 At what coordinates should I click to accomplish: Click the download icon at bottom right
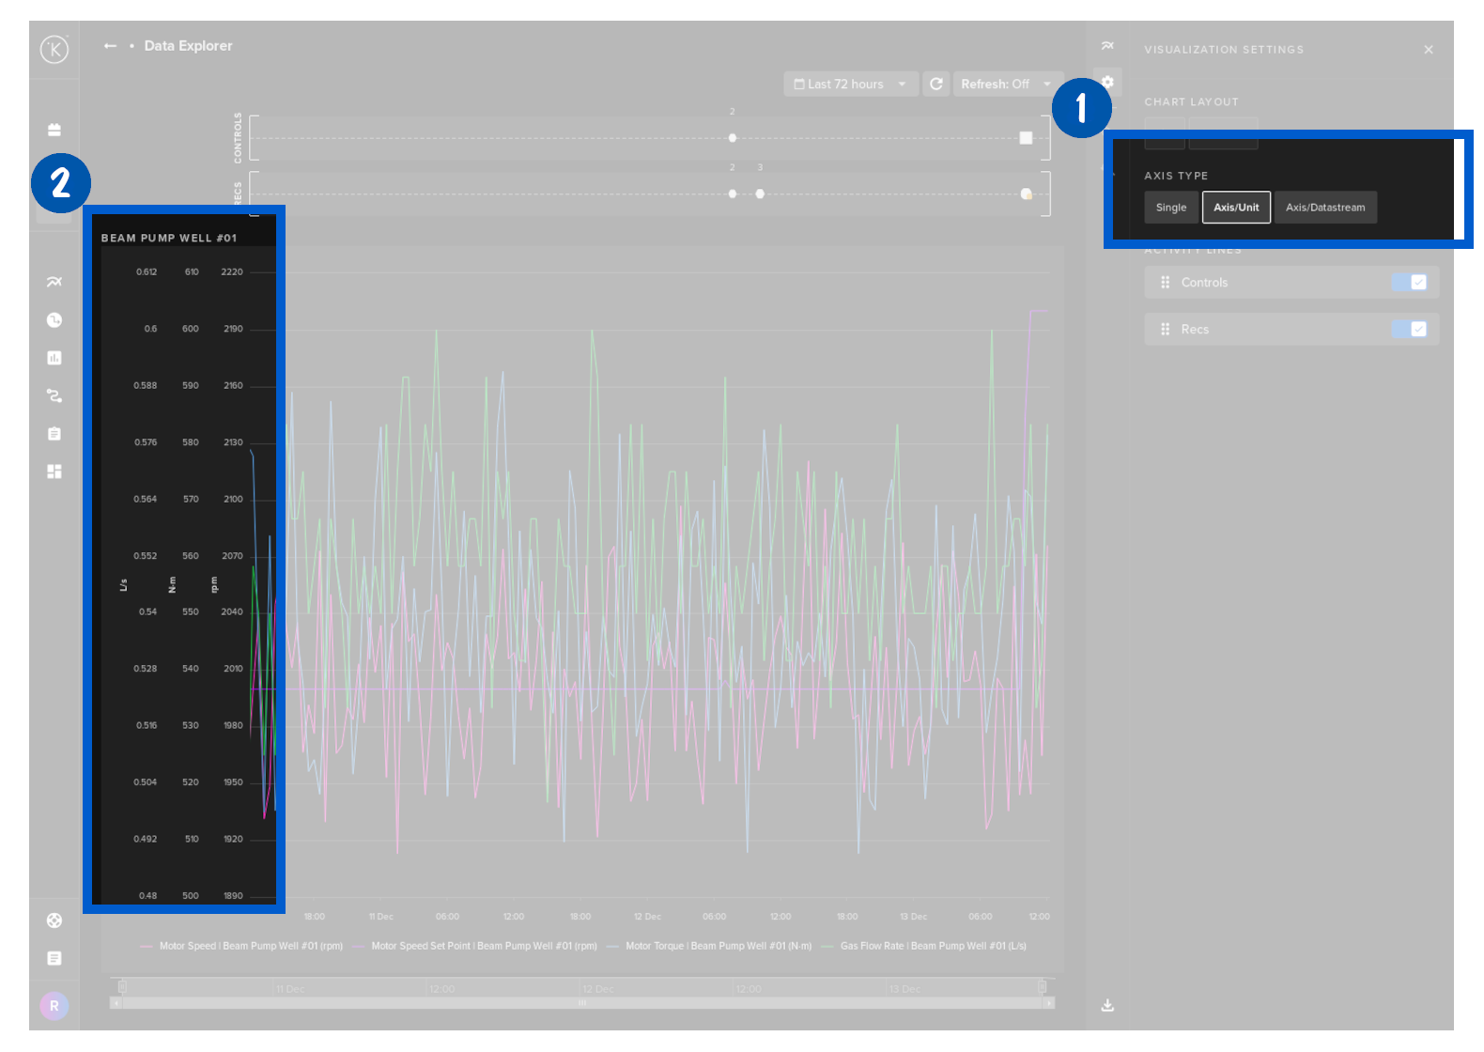coord(1107,1005)
